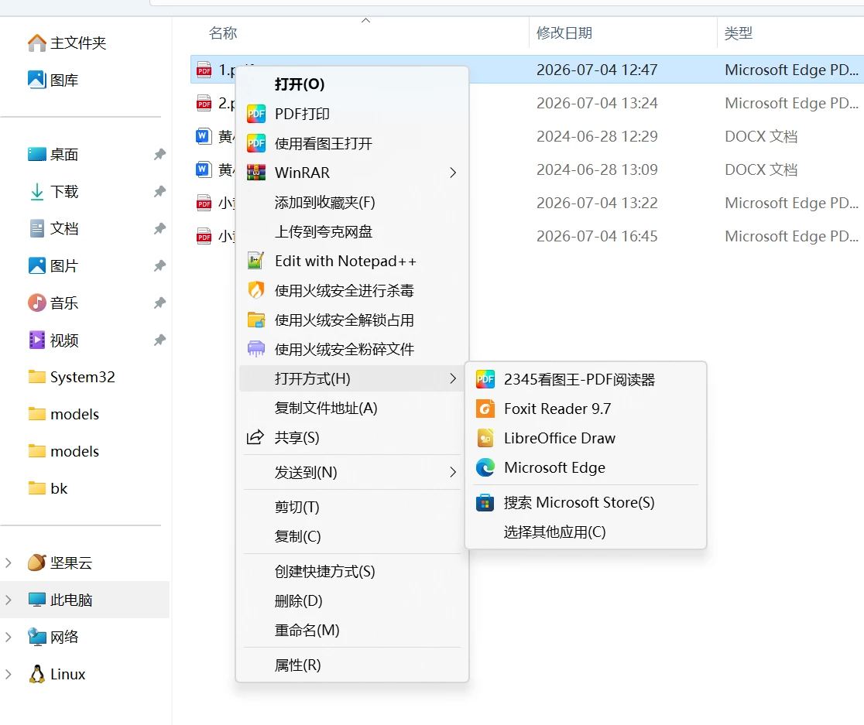Sort by 类型 column header
Screen dimensions: 864x725
click(x=739, y=33)
